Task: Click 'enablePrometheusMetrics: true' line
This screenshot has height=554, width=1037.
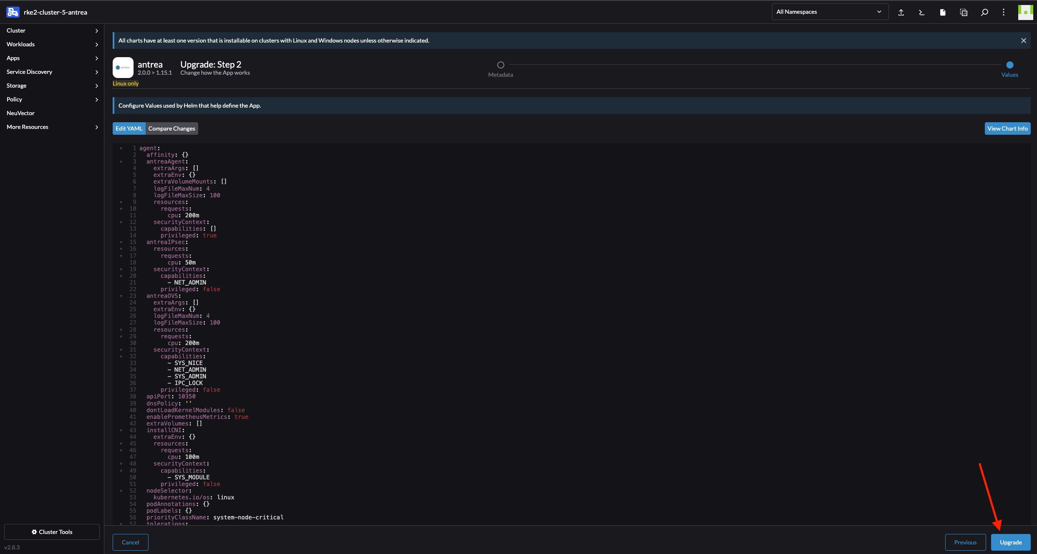Action: coord(197,417)
